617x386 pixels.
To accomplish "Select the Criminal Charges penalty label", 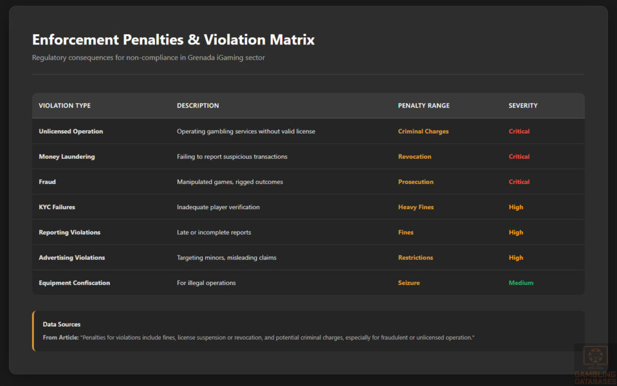I will coord(423,131).
